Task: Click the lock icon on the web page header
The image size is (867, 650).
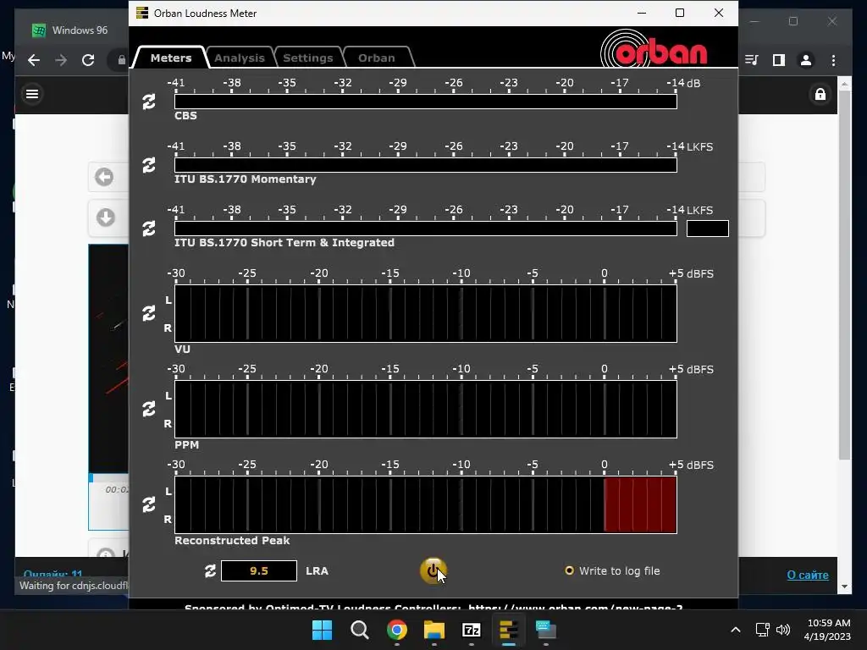Action: [x=820, y=94]
